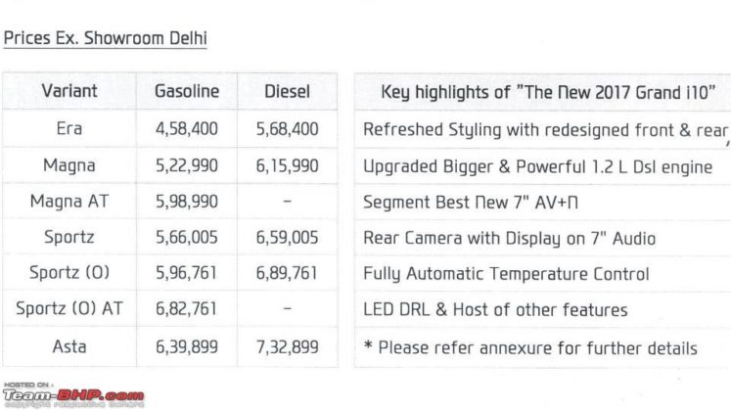
Task: Click the "Rear Camera with Display" highlight
Action: pyautogui.click(x=509, y=238)
